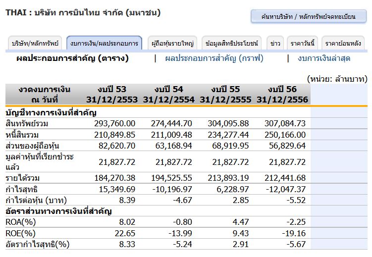Click ROA value 4.47
Viewport: 372px width, 257px height.
241,222
